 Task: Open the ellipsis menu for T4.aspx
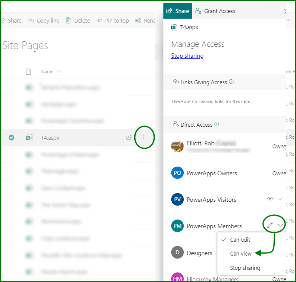(x=143, y=138)
